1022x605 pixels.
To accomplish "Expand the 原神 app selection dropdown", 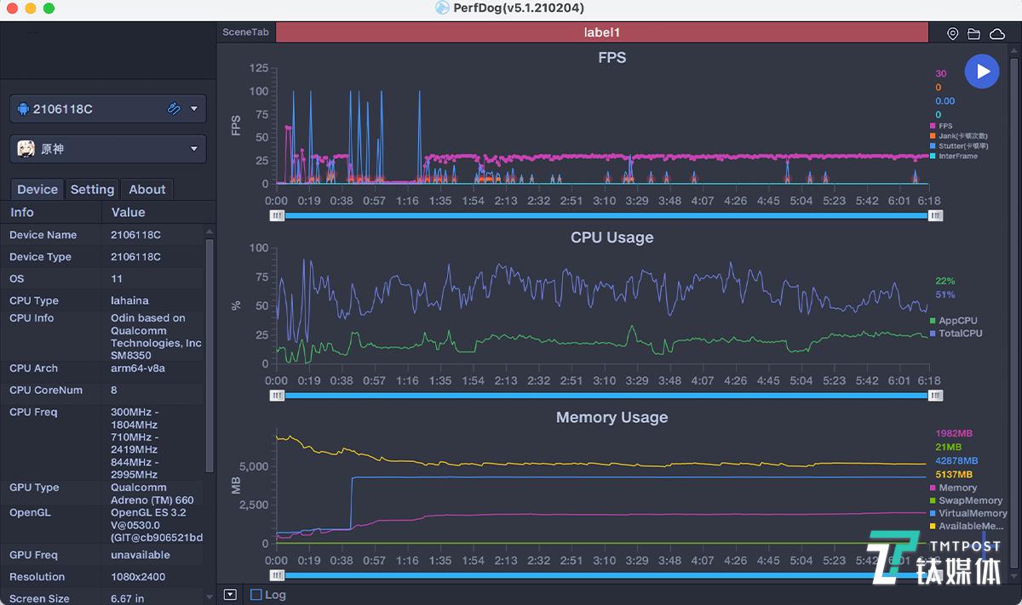I will point(194,149).
